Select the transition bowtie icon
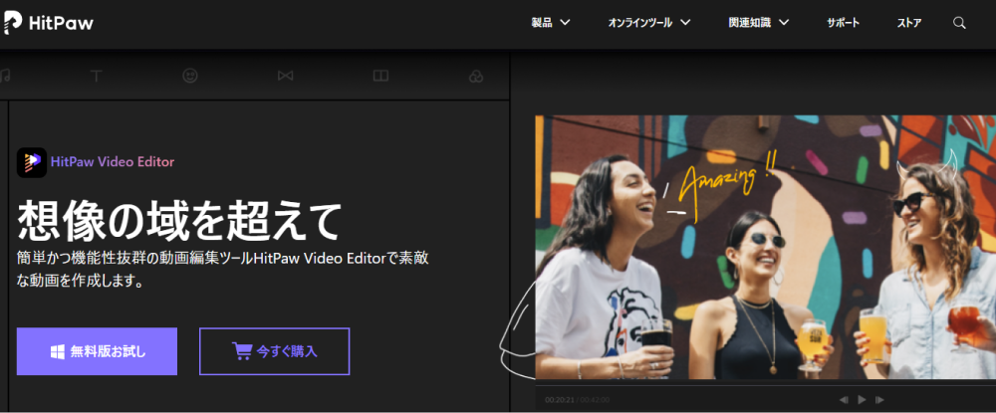 [285, 76]
